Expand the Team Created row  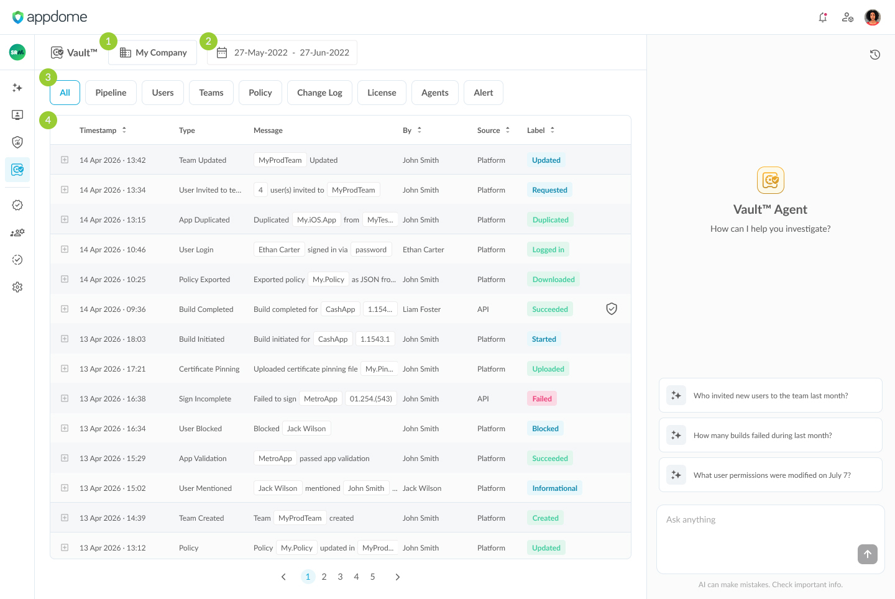[x=65, y=518]
